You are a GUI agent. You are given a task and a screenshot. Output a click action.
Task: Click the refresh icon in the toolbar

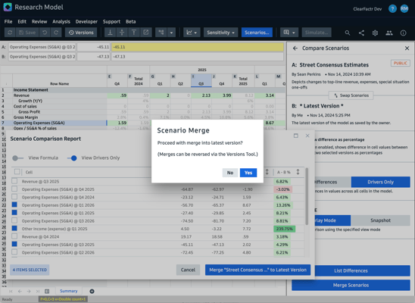(x=10, y=33)
